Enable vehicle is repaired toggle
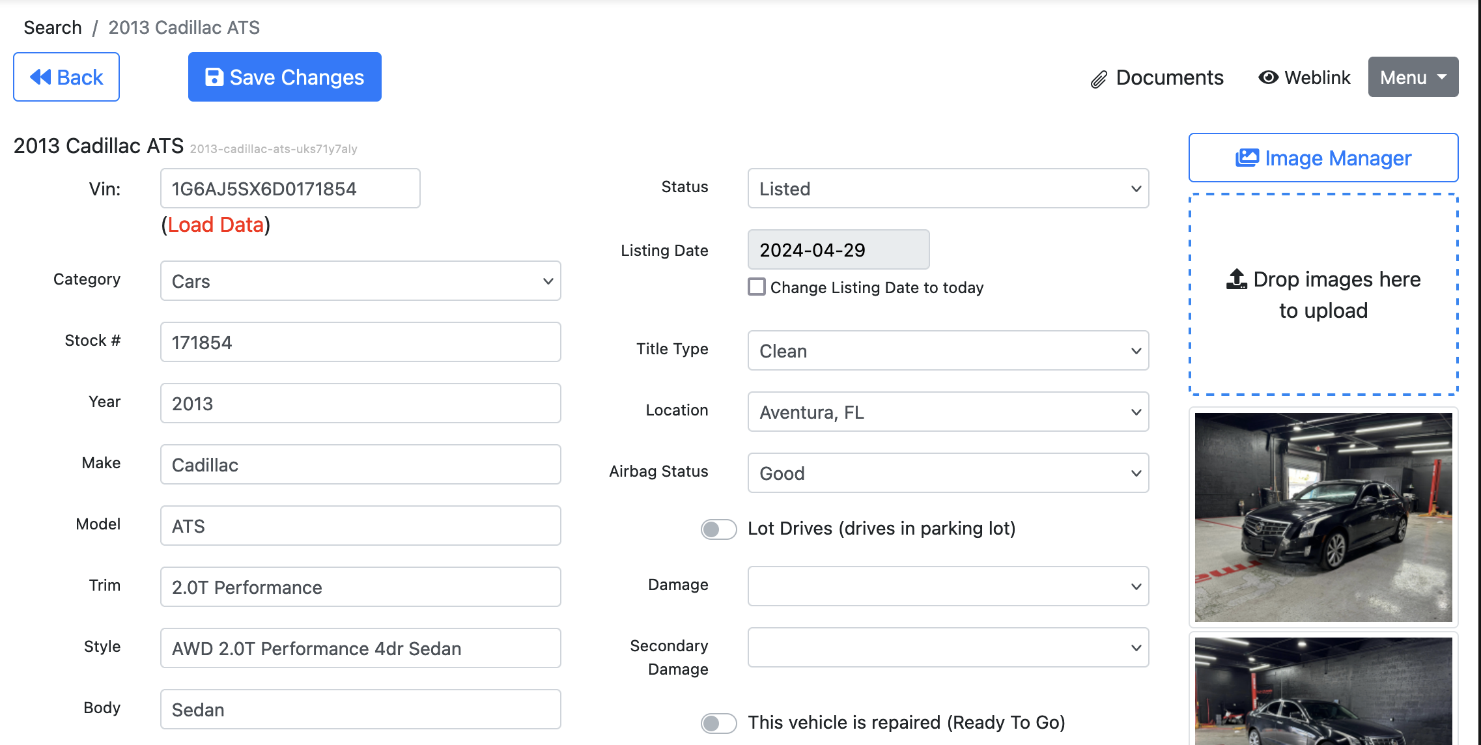This screenshot has height=745, width=1481. [x=718, y=723]
